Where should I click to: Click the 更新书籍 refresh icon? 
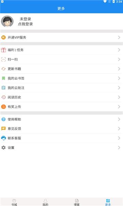pos(3,69)
